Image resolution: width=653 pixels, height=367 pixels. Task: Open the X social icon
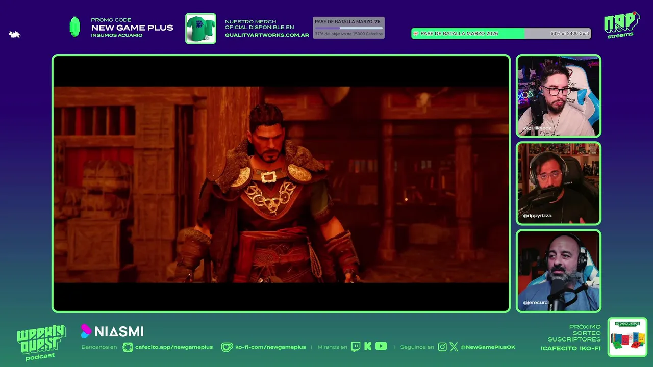click(x=454, y=347)
